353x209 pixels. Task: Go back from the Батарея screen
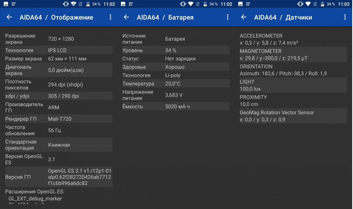click(x=127, y=17)
